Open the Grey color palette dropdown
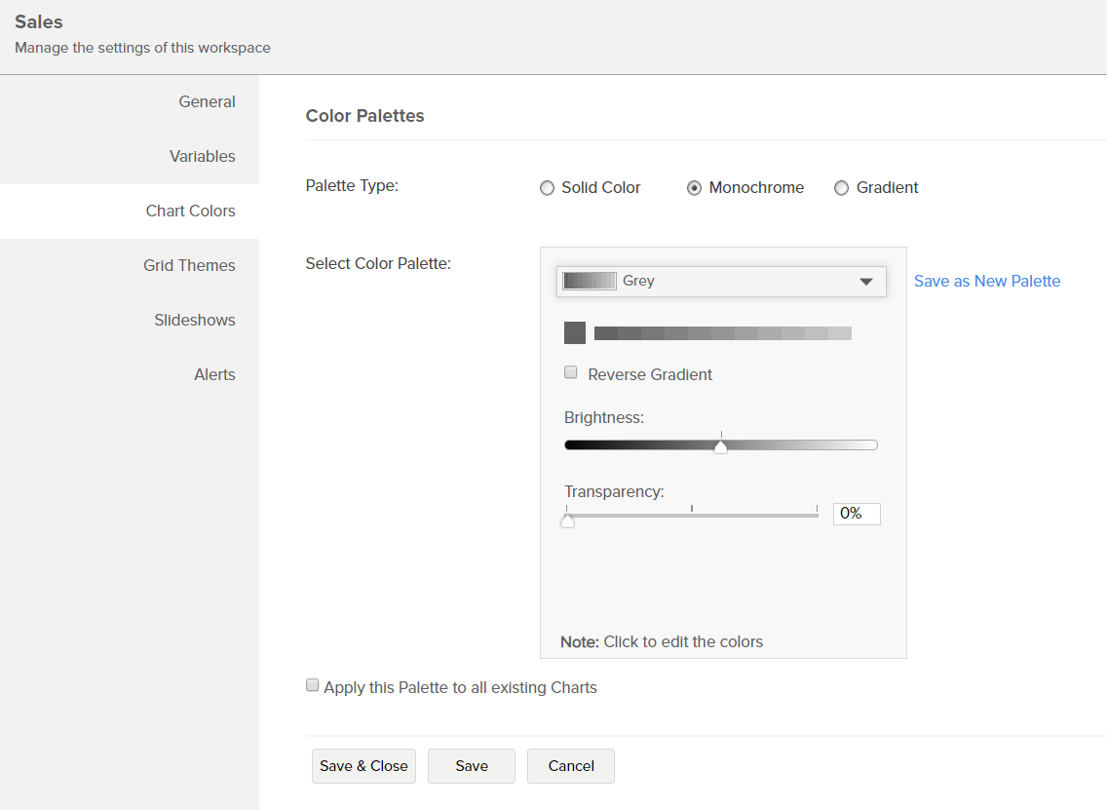 721,281
